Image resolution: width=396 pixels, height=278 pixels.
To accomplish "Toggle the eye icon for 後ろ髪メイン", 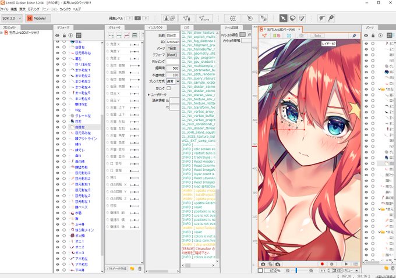I will click(x=58, y=230).
